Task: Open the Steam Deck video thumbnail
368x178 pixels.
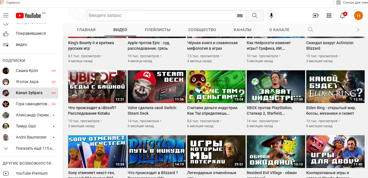Action: pos(157,87)
